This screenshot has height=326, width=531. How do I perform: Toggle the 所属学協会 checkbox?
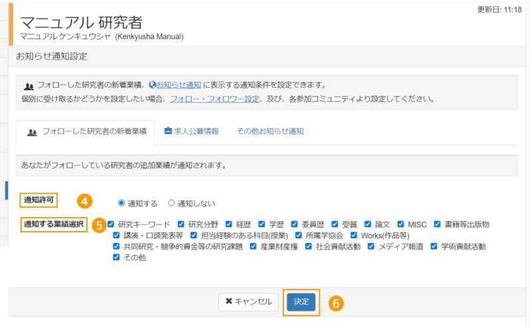point(298,235)
